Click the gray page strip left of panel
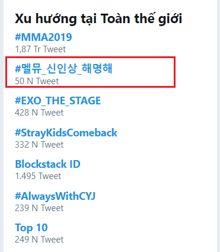This screenshot has height=252, width=220. tap(2, 126)
